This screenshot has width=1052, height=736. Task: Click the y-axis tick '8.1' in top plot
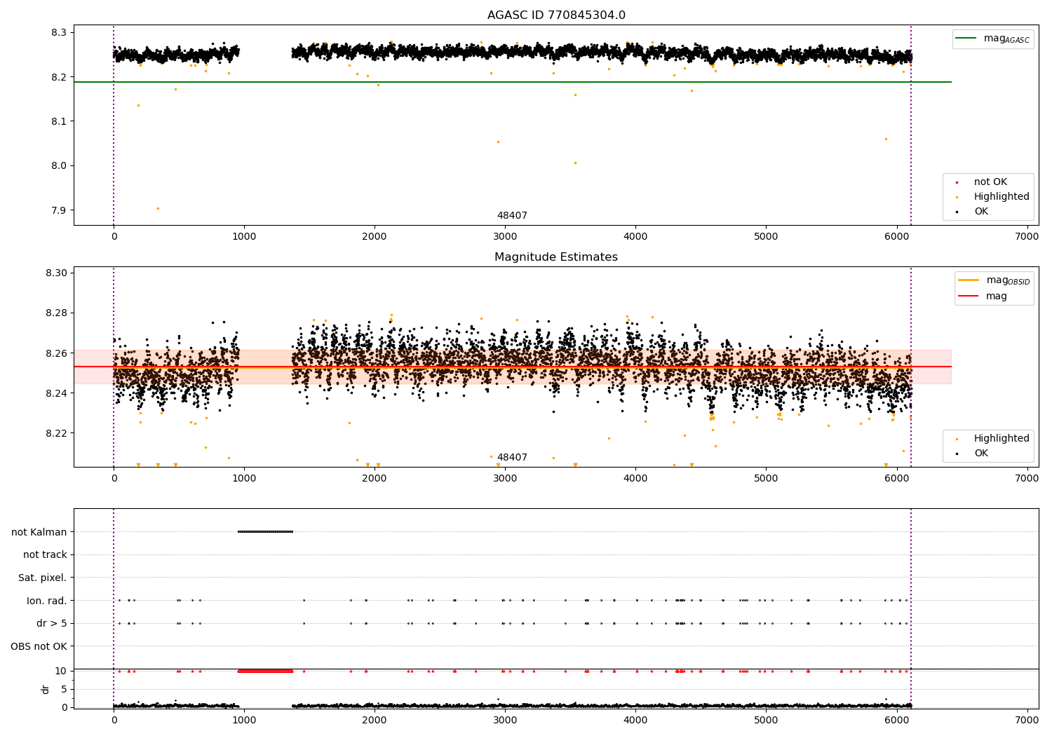pyautogui.click(x=59, y=121)
